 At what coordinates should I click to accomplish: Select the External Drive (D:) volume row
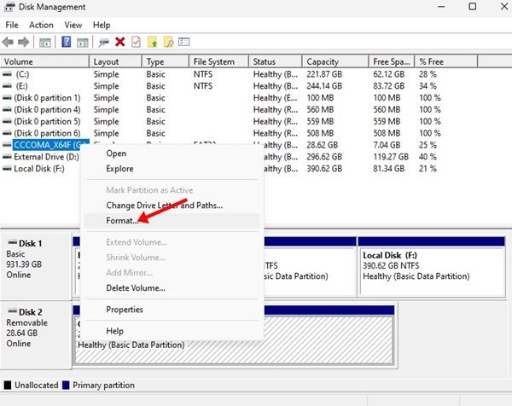(45, 157)
